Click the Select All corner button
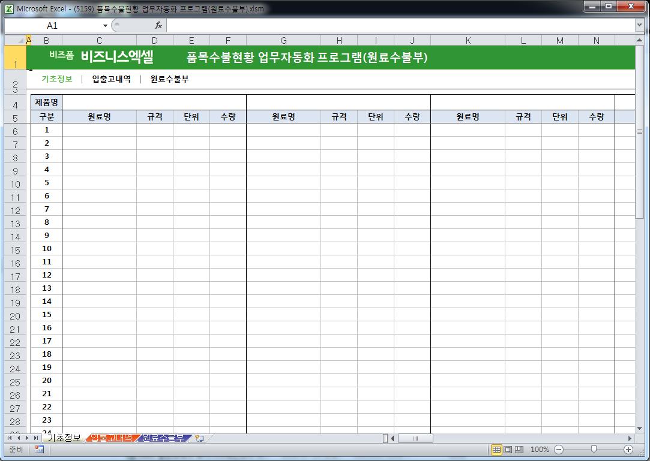Screen dimensions: 650x461 pos(15,40)
